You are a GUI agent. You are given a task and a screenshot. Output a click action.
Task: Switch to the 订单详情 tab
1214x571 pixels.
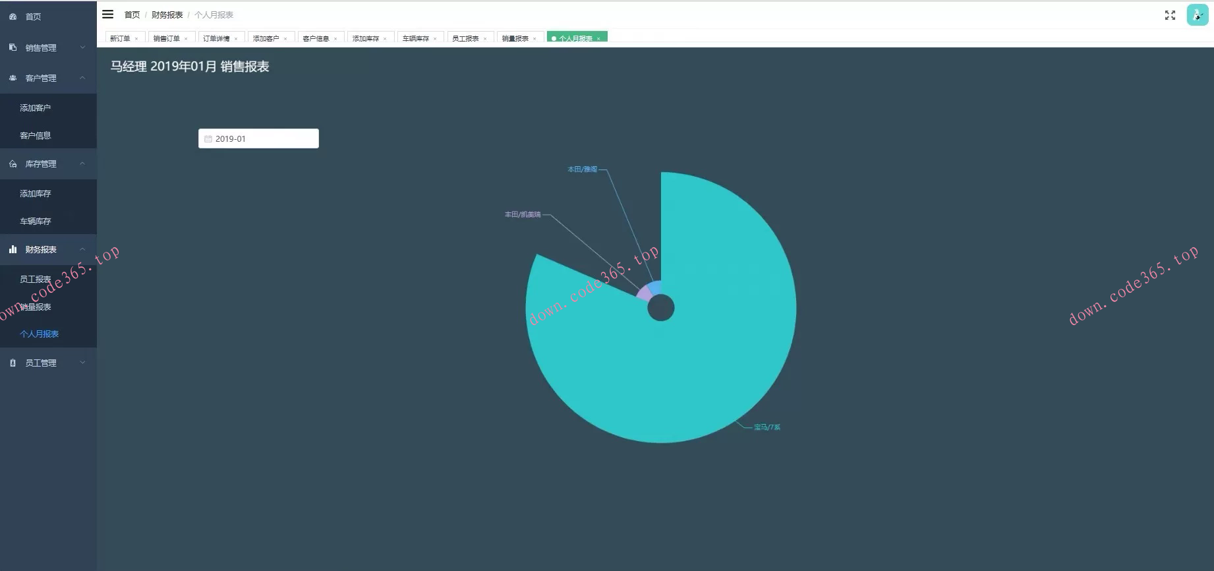coord(216,39)
